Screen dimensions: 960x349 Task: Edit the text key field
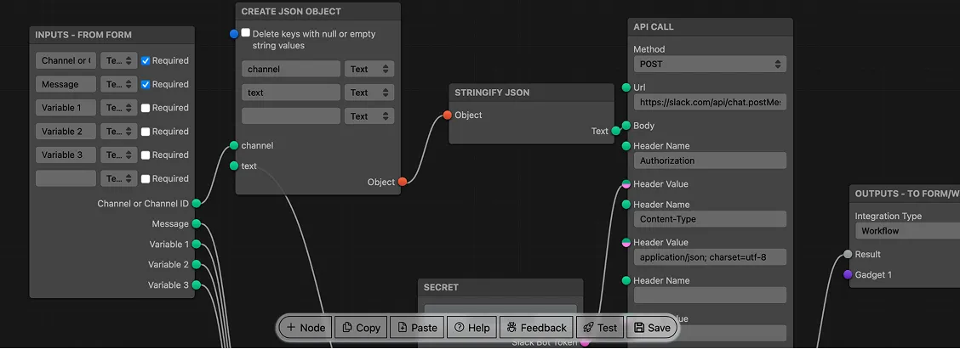[x=291, y=93]
